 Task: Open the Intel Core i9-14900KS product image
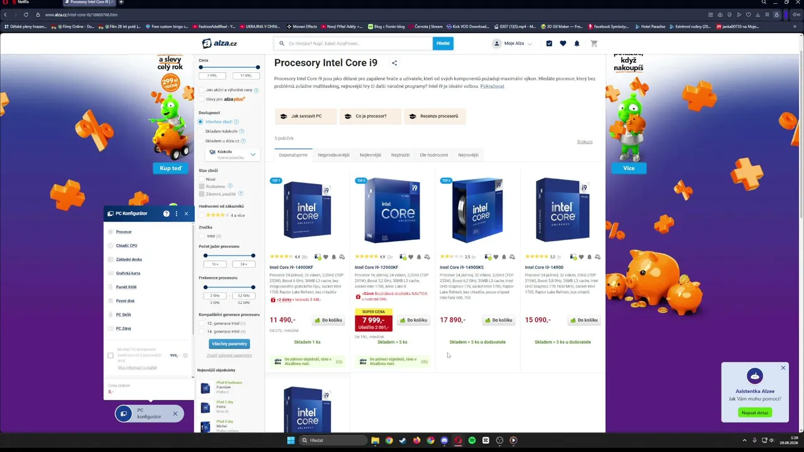pyautogui.click(x=477, y=210)
